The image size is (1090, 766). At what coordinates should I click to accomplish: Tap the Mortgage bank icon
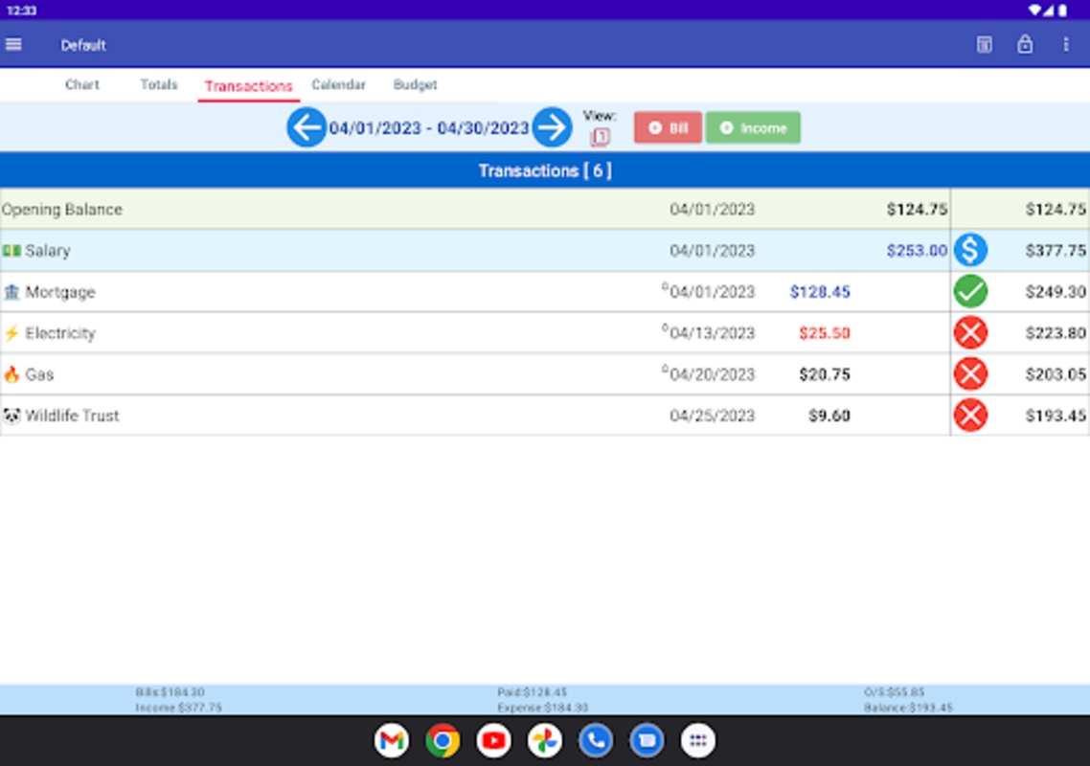coord(11,292)
